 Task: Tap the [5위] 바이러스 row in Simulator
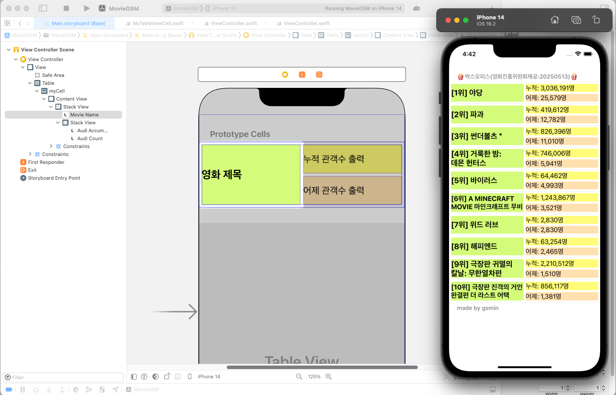tap(525, 181)
